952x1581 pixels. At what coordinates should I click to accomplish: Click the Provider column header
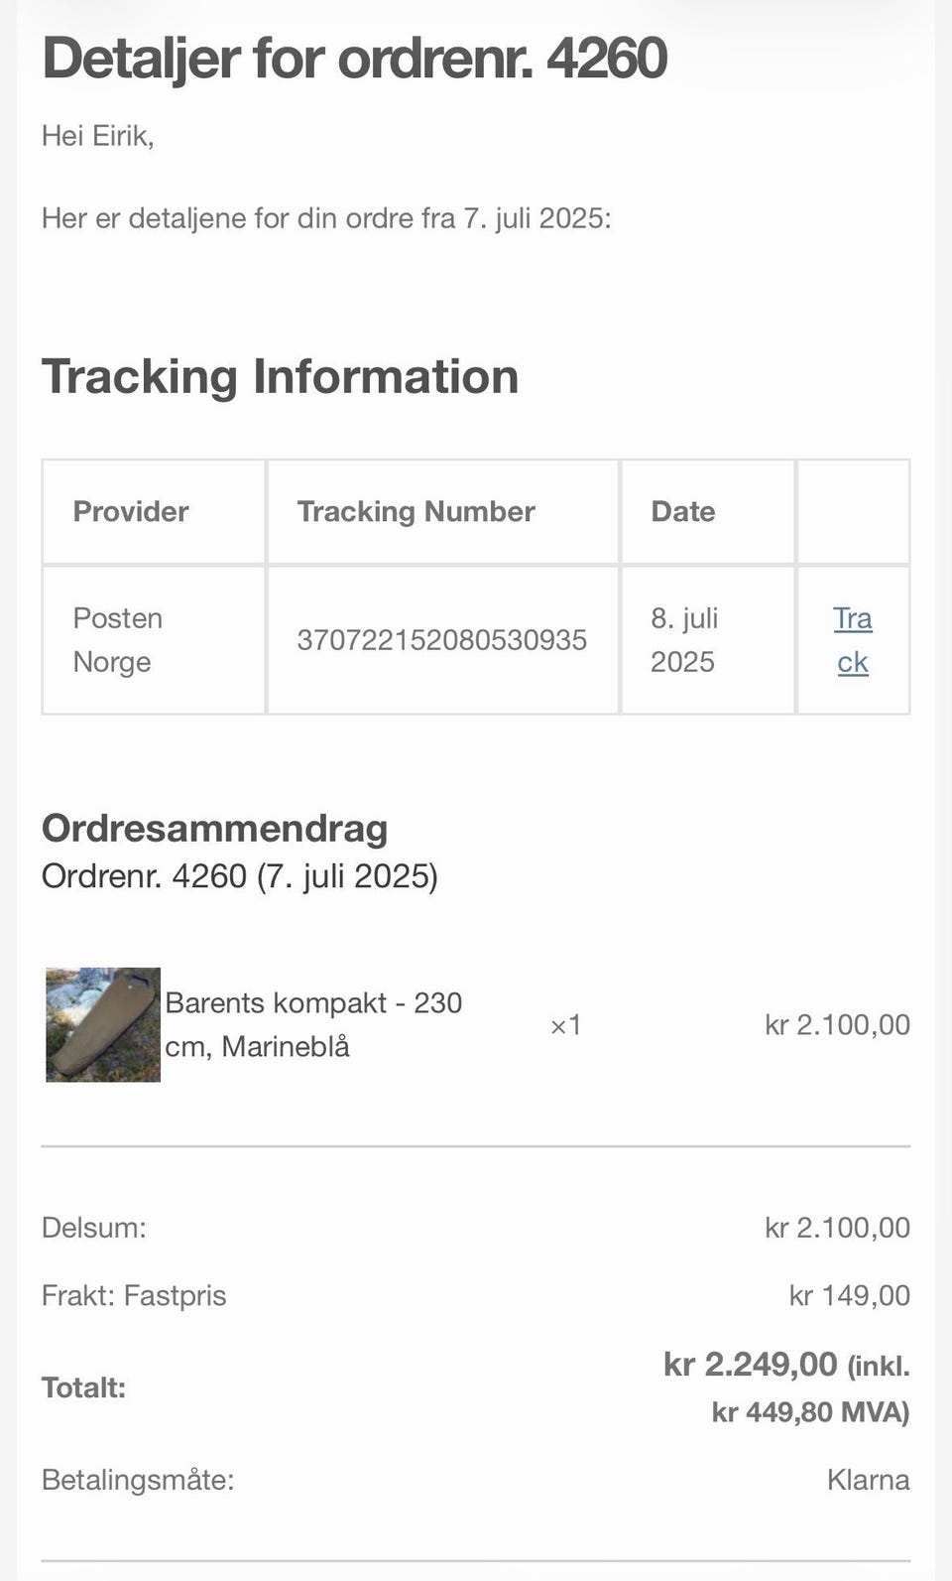pos(131,511)
